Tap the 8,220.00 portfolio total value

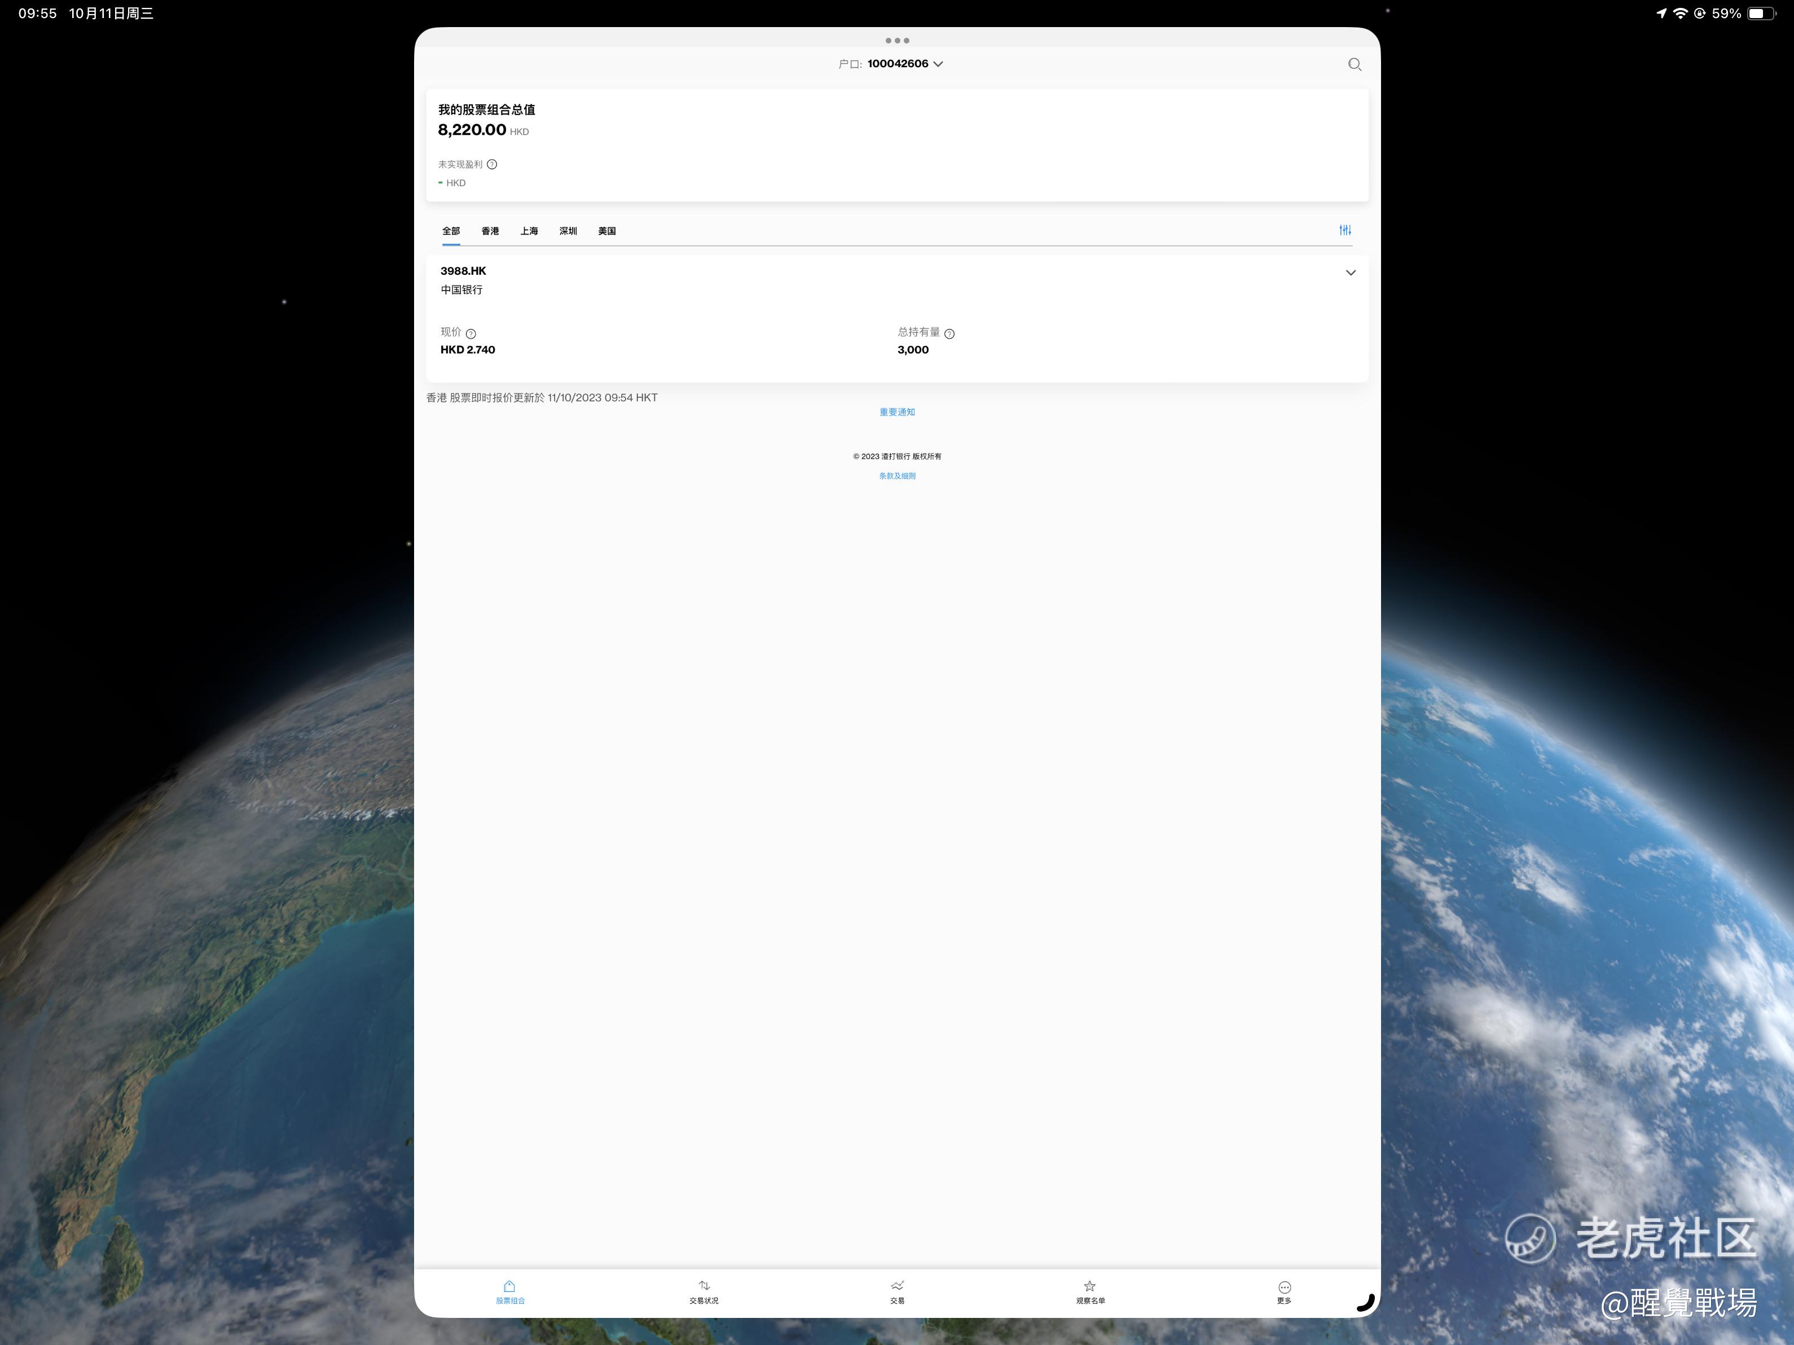(472, 130)
